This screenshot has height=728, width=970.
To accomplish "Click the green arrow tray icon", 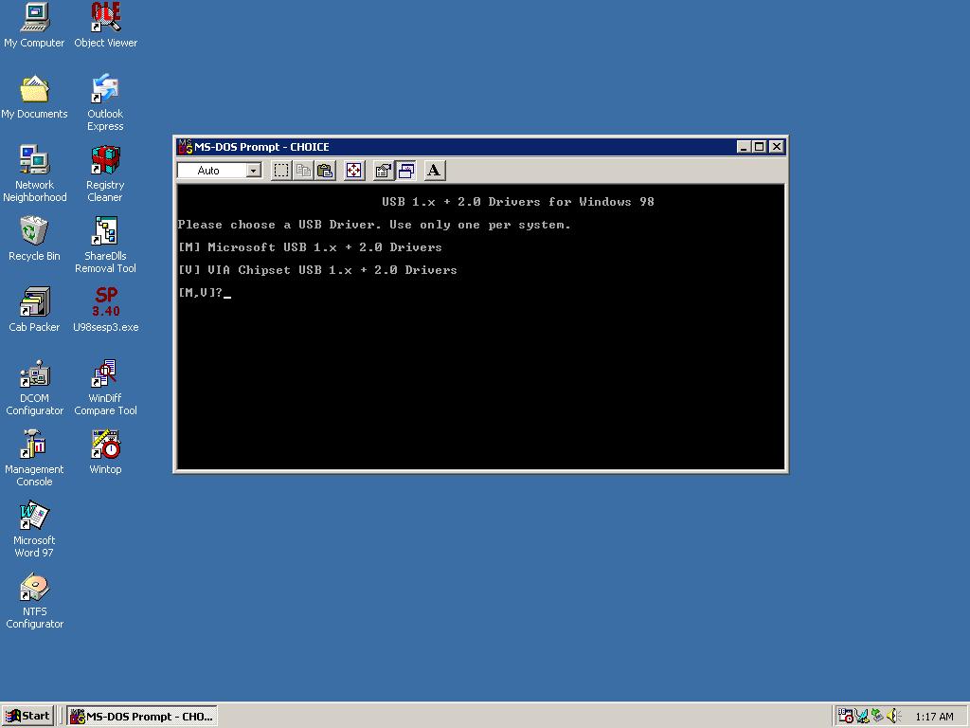I will 877,717.
